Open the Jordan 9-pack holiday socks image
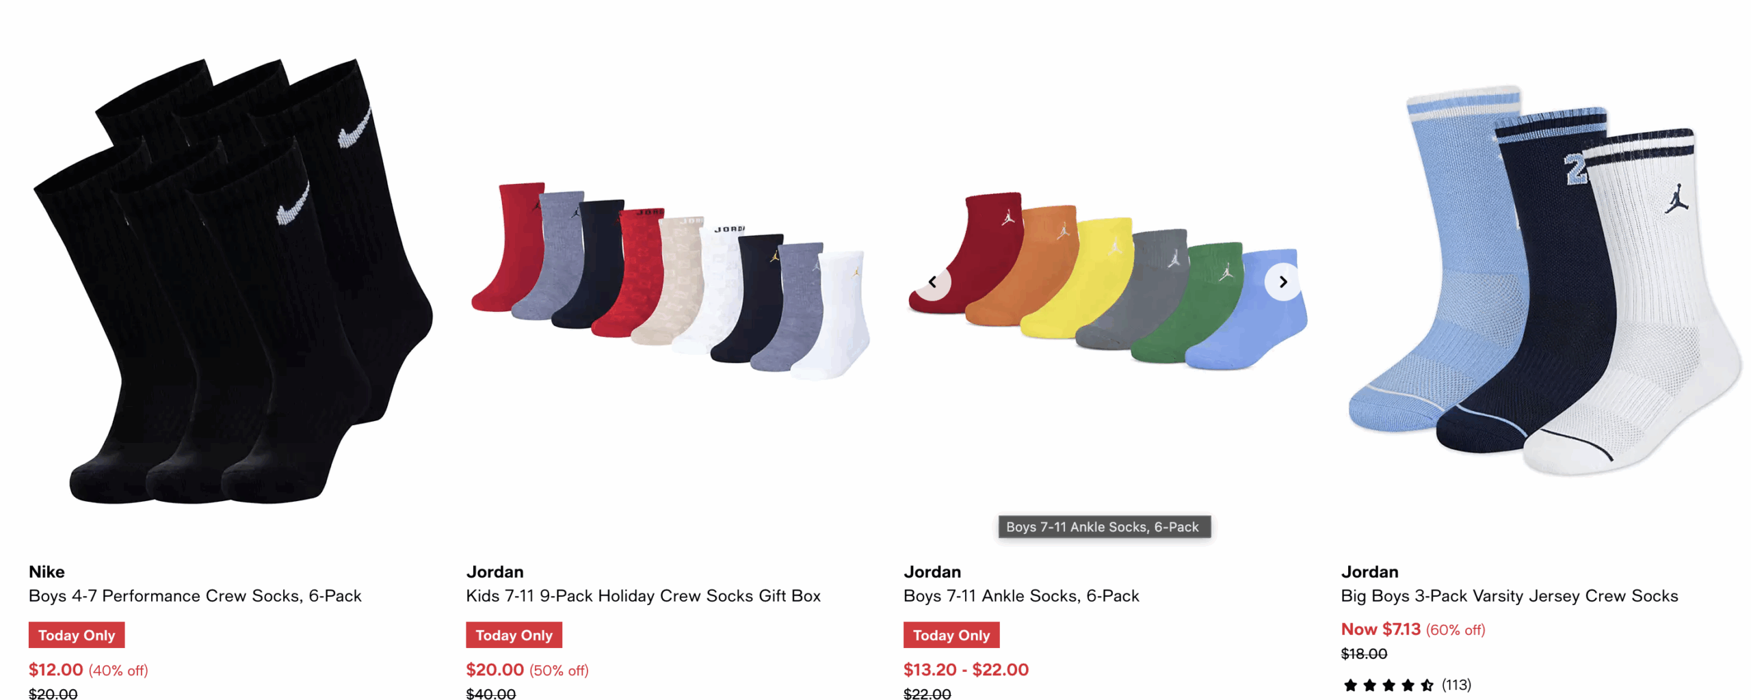 coord(670,281)
